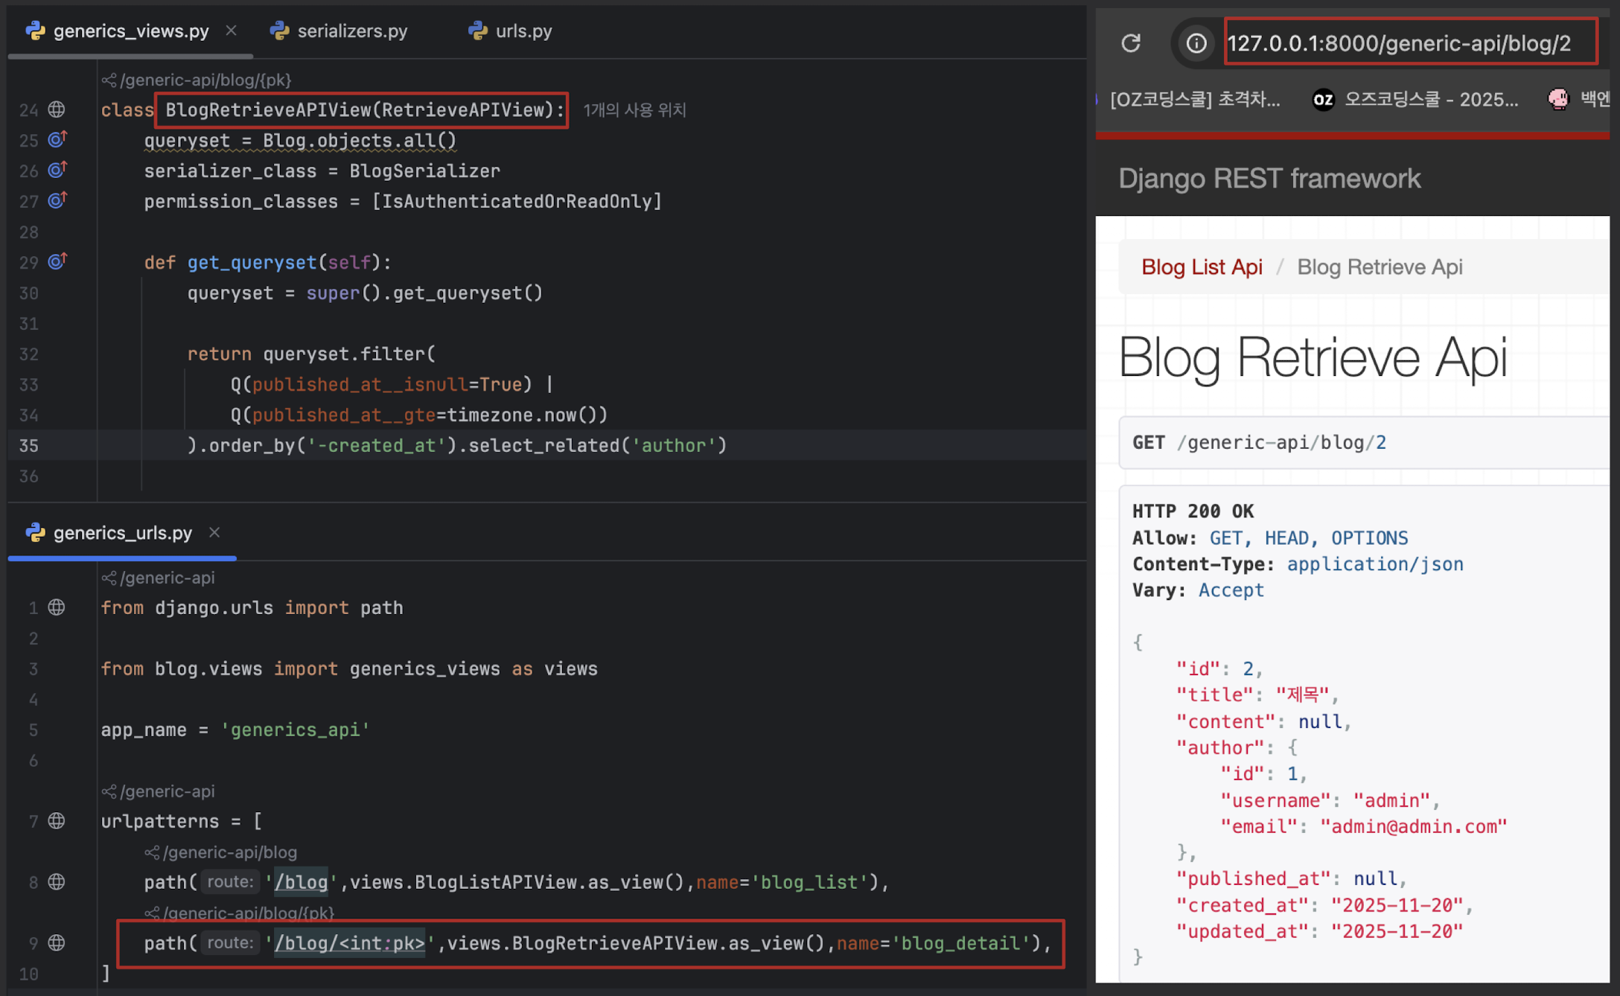Click the /generic-api/blog/{pk} endpoint hint above class
The width and height of the screenshot is (1620, 996).
(205, 80)
